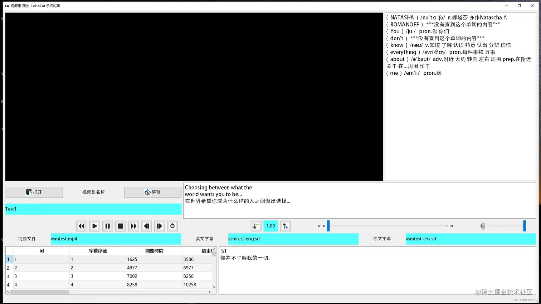Pause the video playback

(107, 226)
